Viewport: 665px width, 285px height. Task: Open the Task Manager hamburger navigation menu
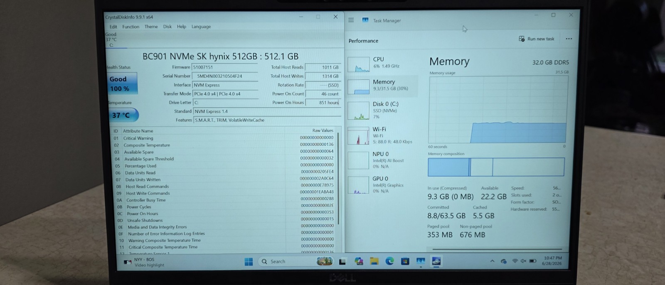351,20
